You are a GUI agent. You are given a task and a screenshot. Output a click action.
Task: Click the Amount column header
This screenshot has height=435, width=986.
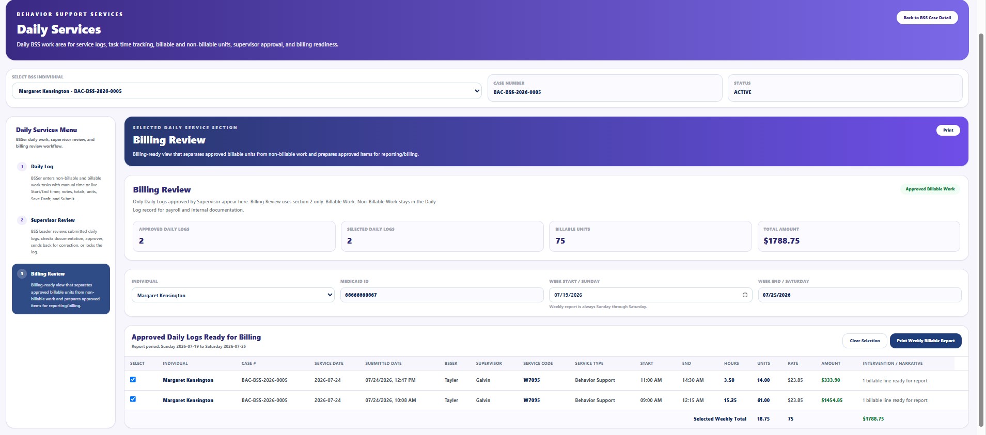click(831, 363)
